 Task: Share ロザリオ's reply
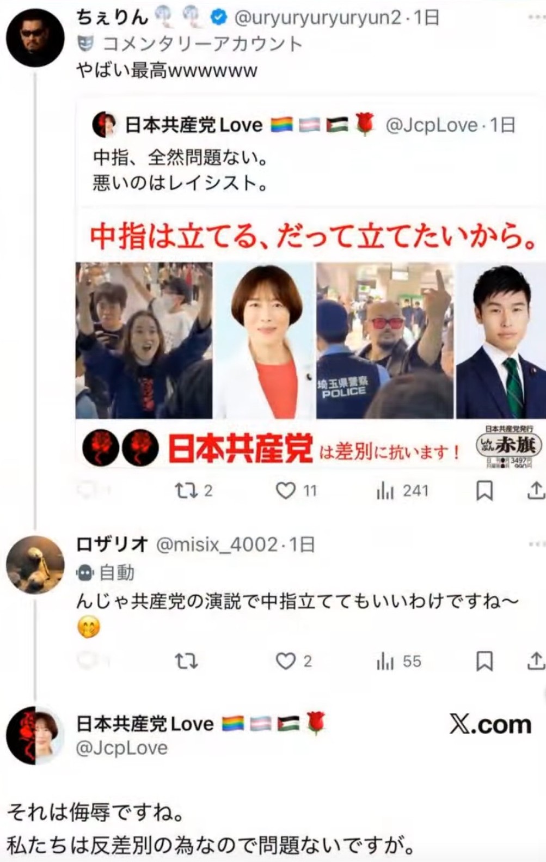pos(536,661)
